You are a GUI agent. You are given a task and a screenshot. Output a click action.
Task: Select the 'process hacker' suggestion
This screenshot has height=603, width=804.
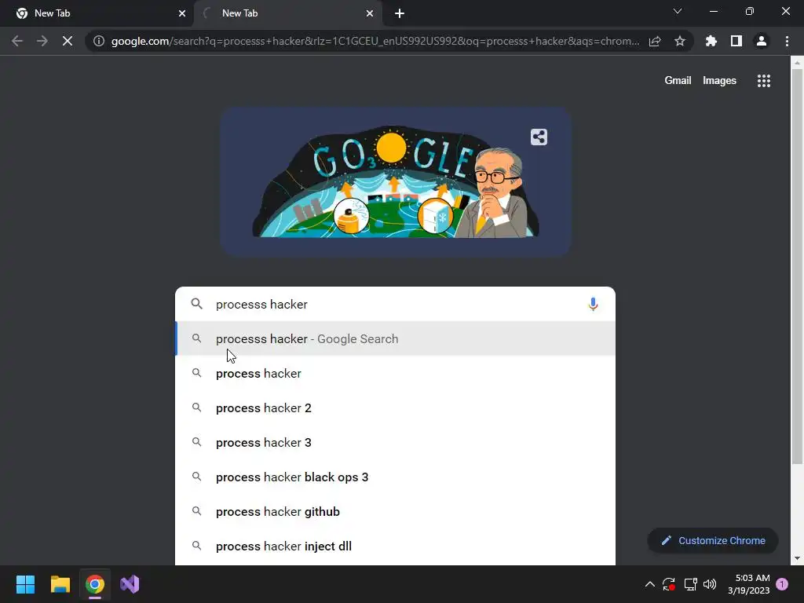pos(396,373)
